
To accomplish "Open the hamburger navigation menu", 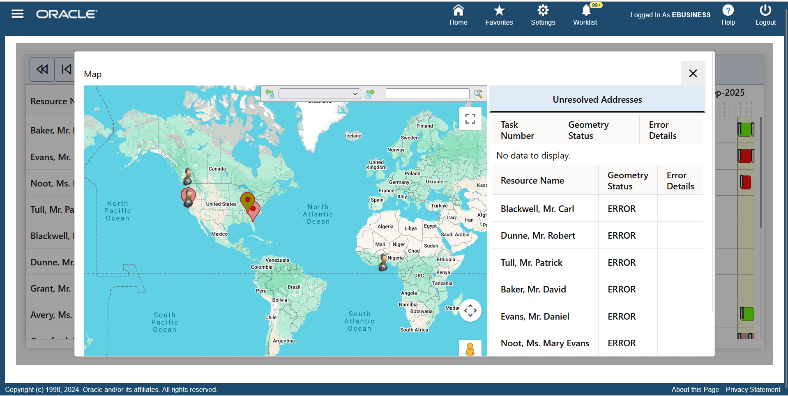I will (x=17, y=14).
